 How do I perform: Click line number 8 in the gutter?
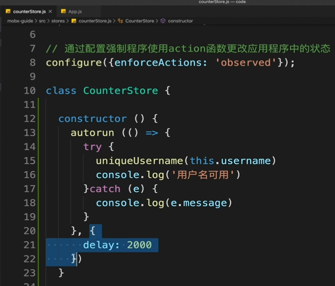(32, 63)
